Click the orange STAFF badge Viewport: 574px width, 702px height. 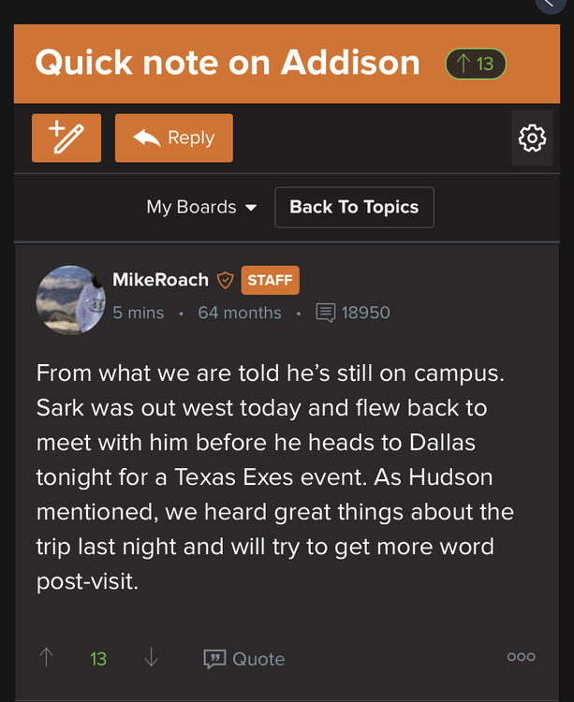pyautogui.click(x=270, y=280)
